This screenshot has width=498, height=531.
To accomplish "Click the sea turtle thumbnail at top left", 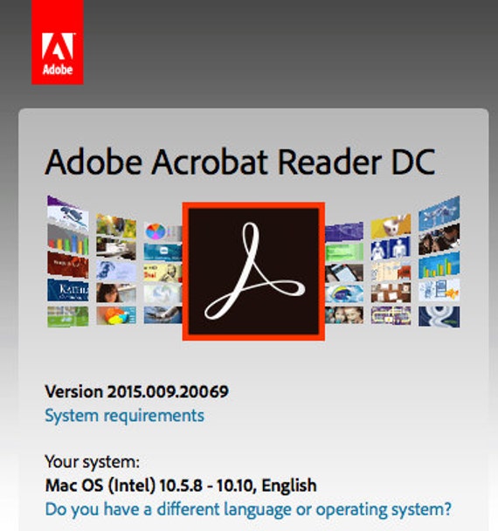I will coord(68,215).
